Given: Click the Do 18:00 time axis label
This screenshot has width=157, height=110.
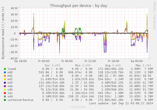Looking at the screenshot, I should (x=21, y=61).
